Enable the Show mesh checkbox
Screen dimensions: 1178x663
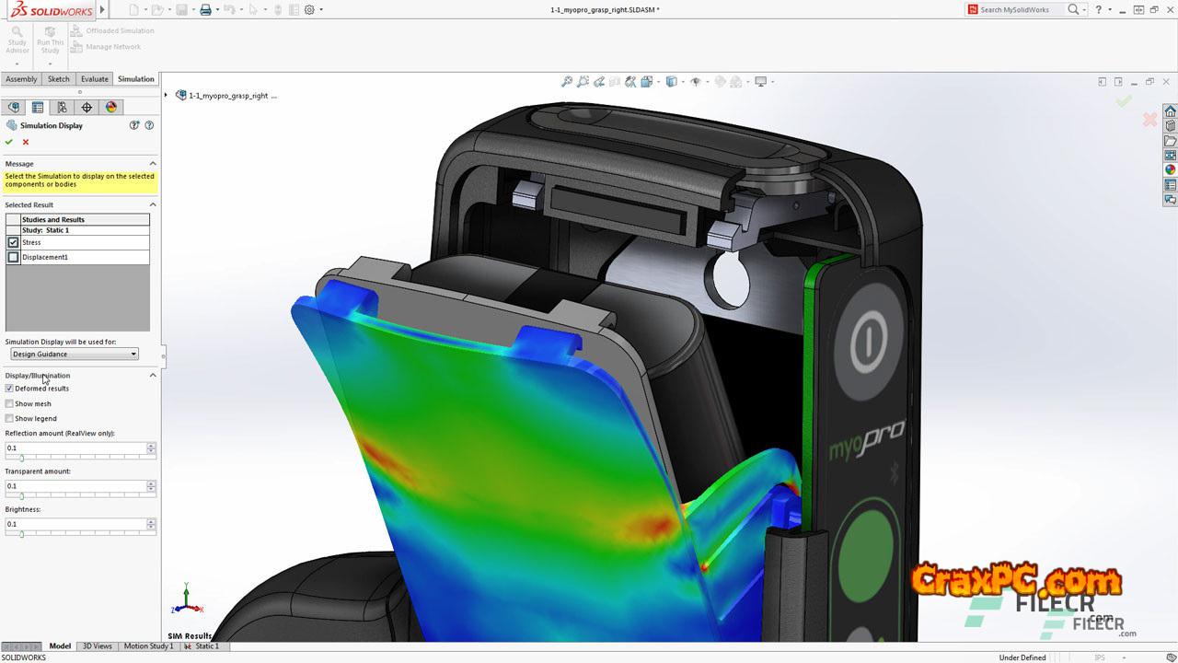tap(9, 404)
